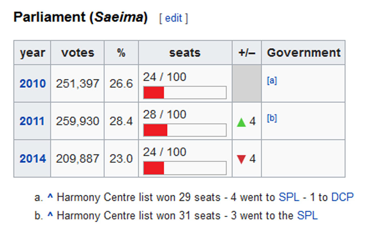Open the SPL link in footnote a
This screenshot has height=241, width=384.
point(289,197)
